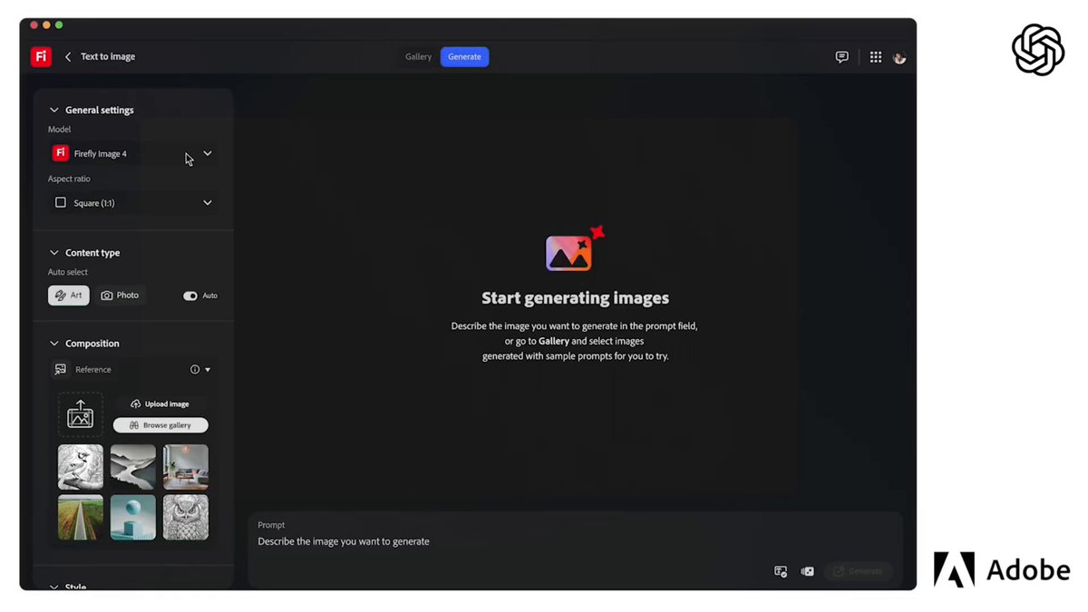Collapse the Composition section
Viewport: 1088px width, 612px height.
(x=54, y=344)
